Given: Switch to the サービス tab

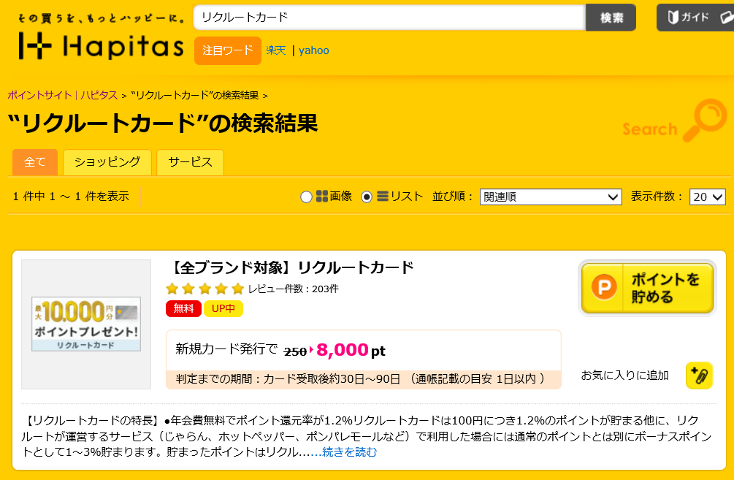Looking at the screenshot, I should 190,162.
